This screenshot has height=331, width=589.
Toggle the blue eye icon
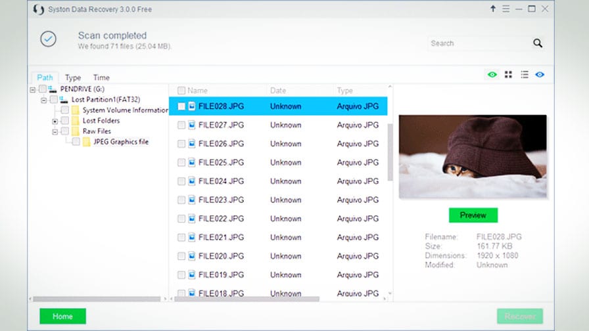[540, 75]
